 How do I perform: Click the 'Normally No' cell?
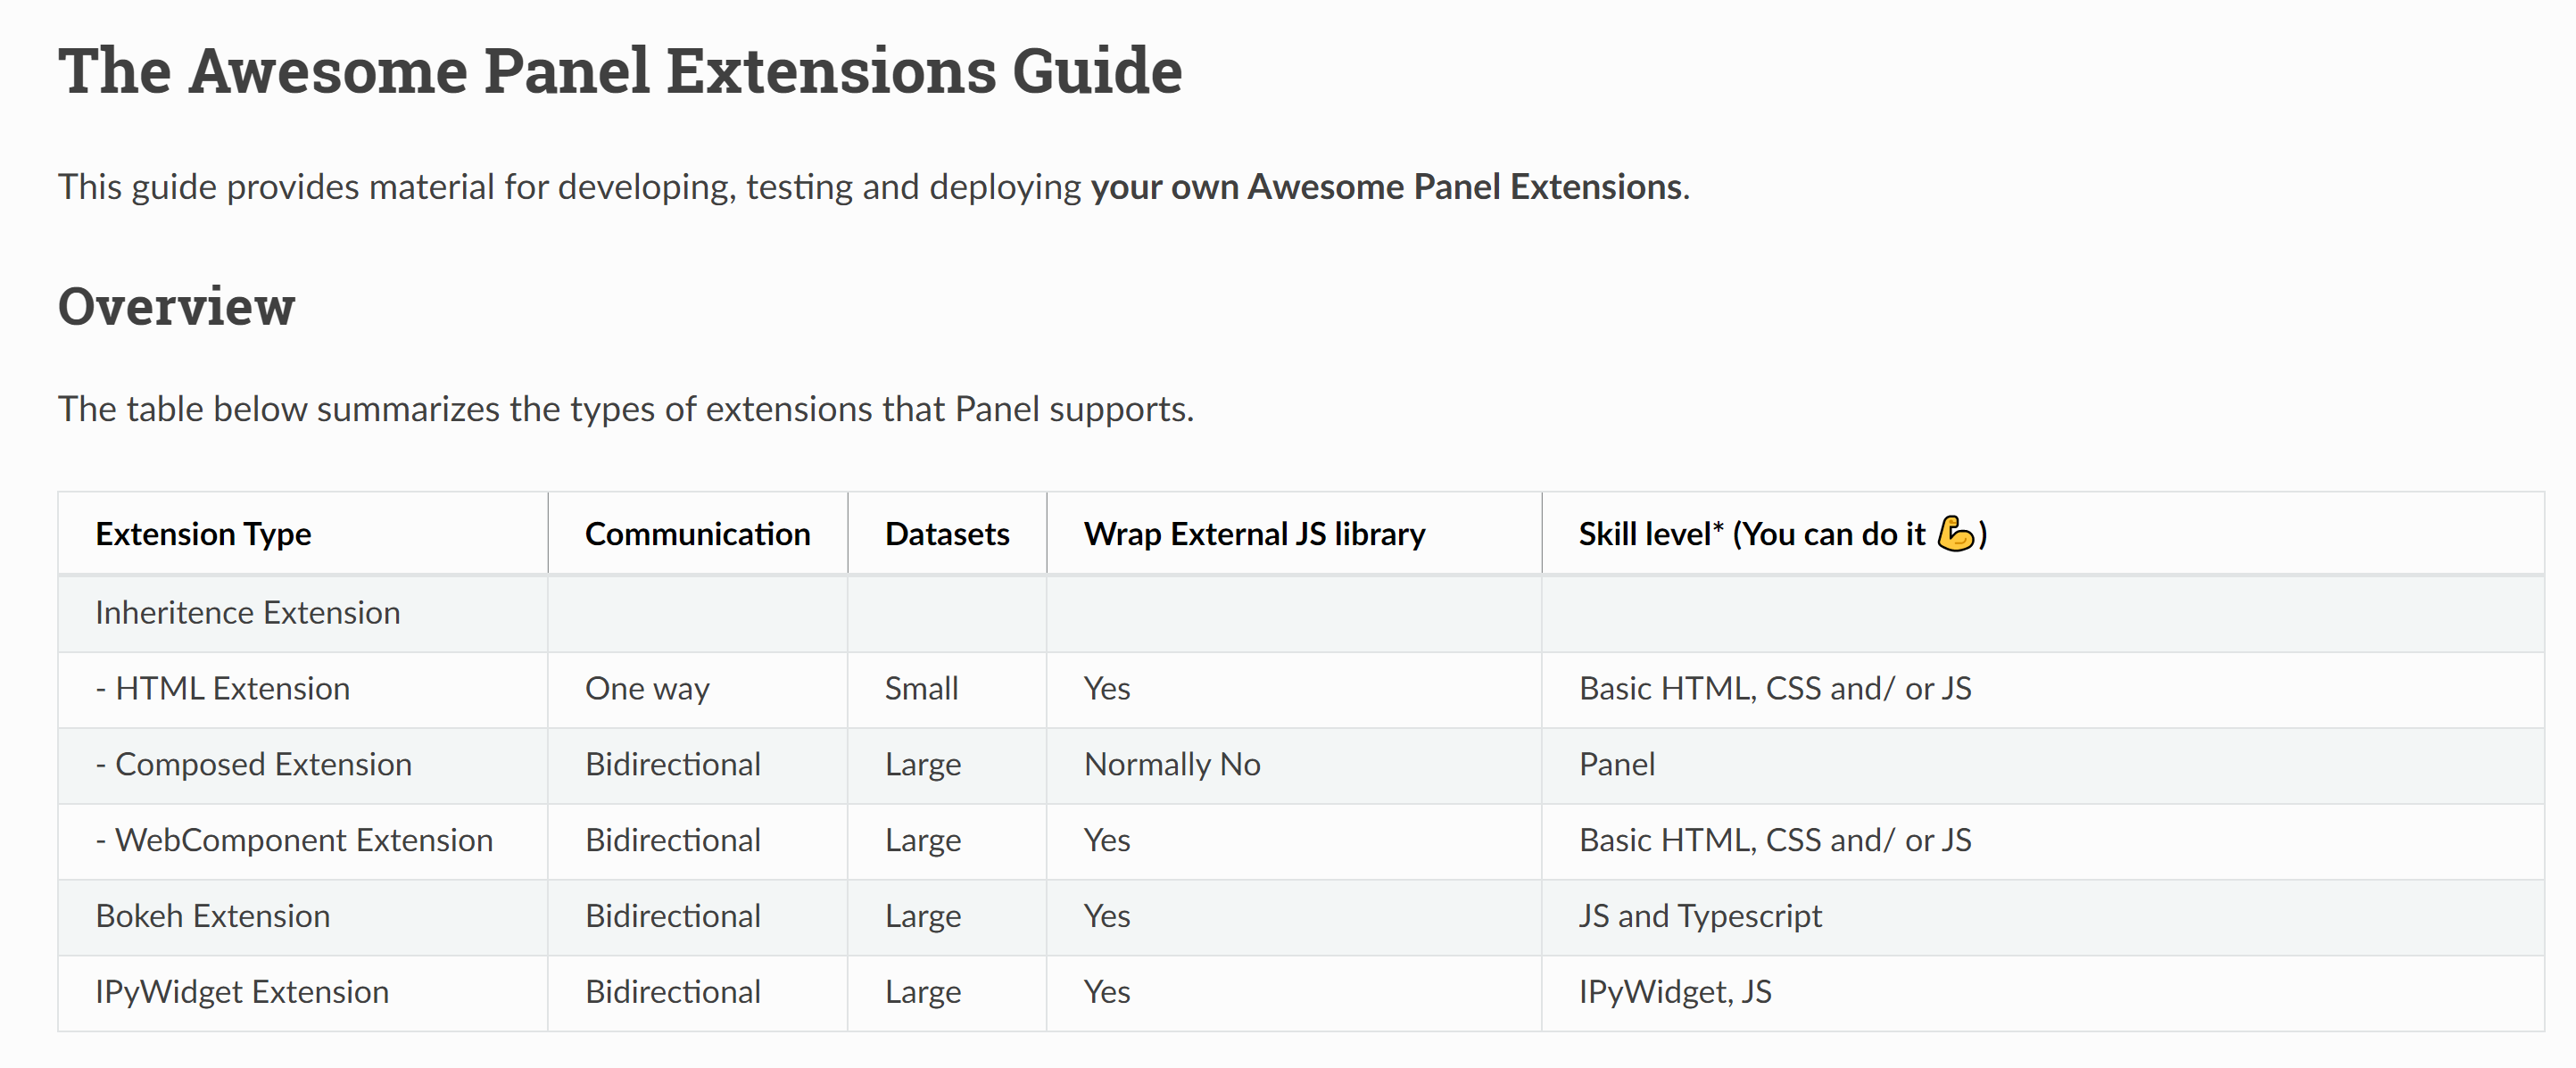(x=1172, y=764)
